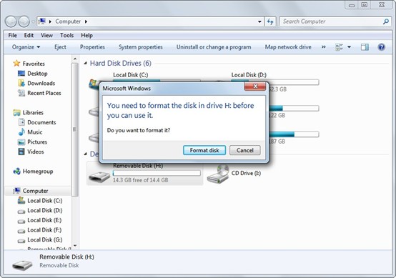Select Local Disk (G:) in navigation tree
Screen dimensions: 396x278
coord(45,240)
